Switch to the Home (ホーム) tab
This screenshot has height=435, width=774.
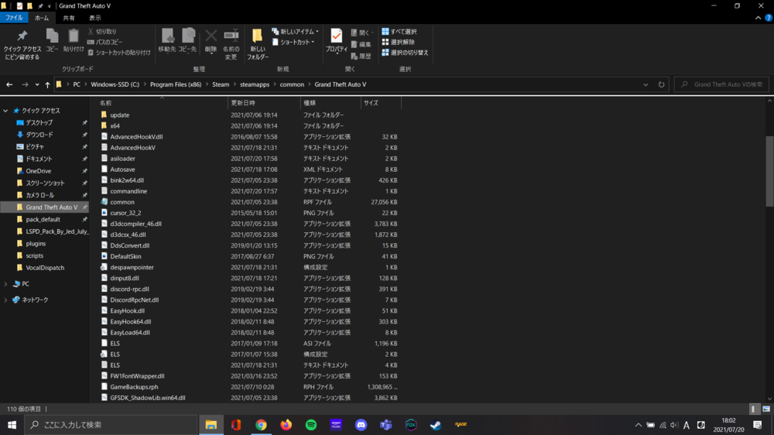pos(42,18)
